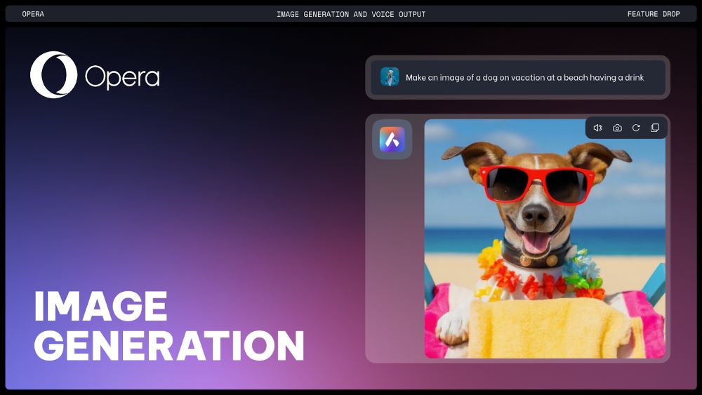This screenshot has width=702, height=395.
Task: Click the 'OPERA' label in top bar
Action: (33, 14)
